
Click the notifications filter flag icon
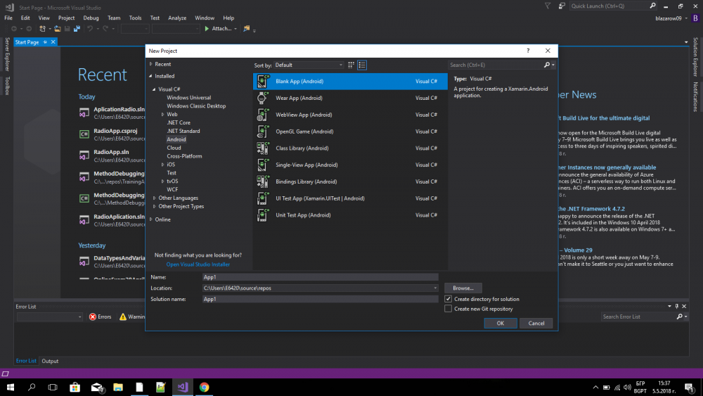coord(548,6)
